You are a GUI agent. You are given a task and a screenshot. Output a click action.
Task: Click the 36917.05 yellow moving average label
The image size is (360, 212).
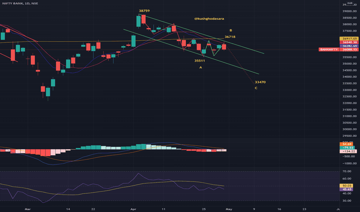click(x=349, y=39)
